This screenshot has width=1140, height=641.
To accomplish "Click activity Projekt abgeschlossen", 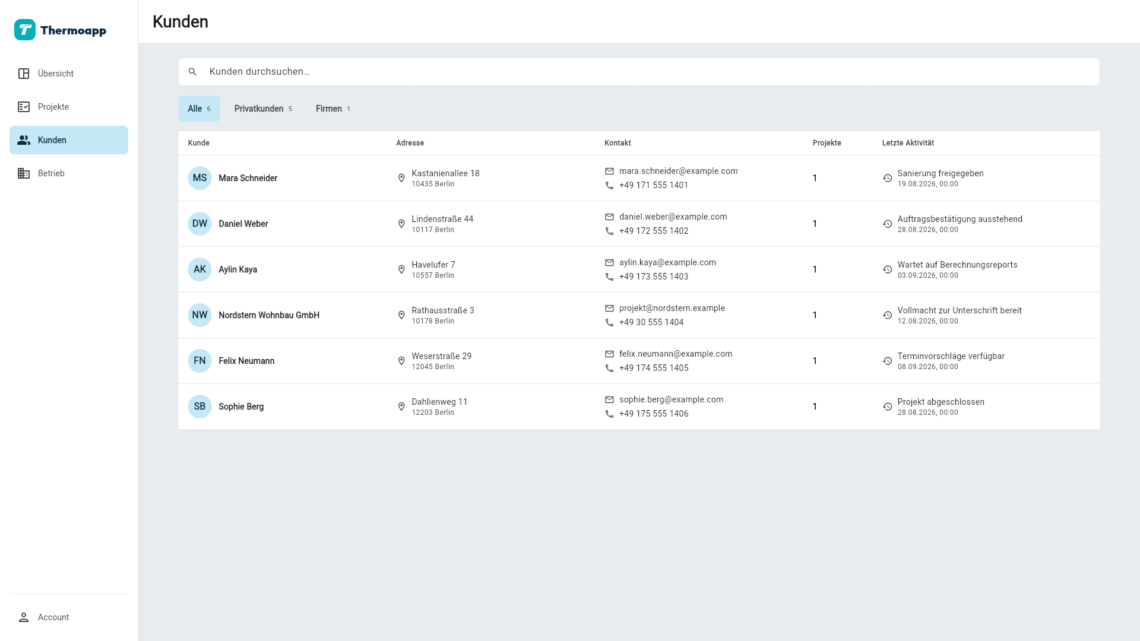I will pos(941,402).
